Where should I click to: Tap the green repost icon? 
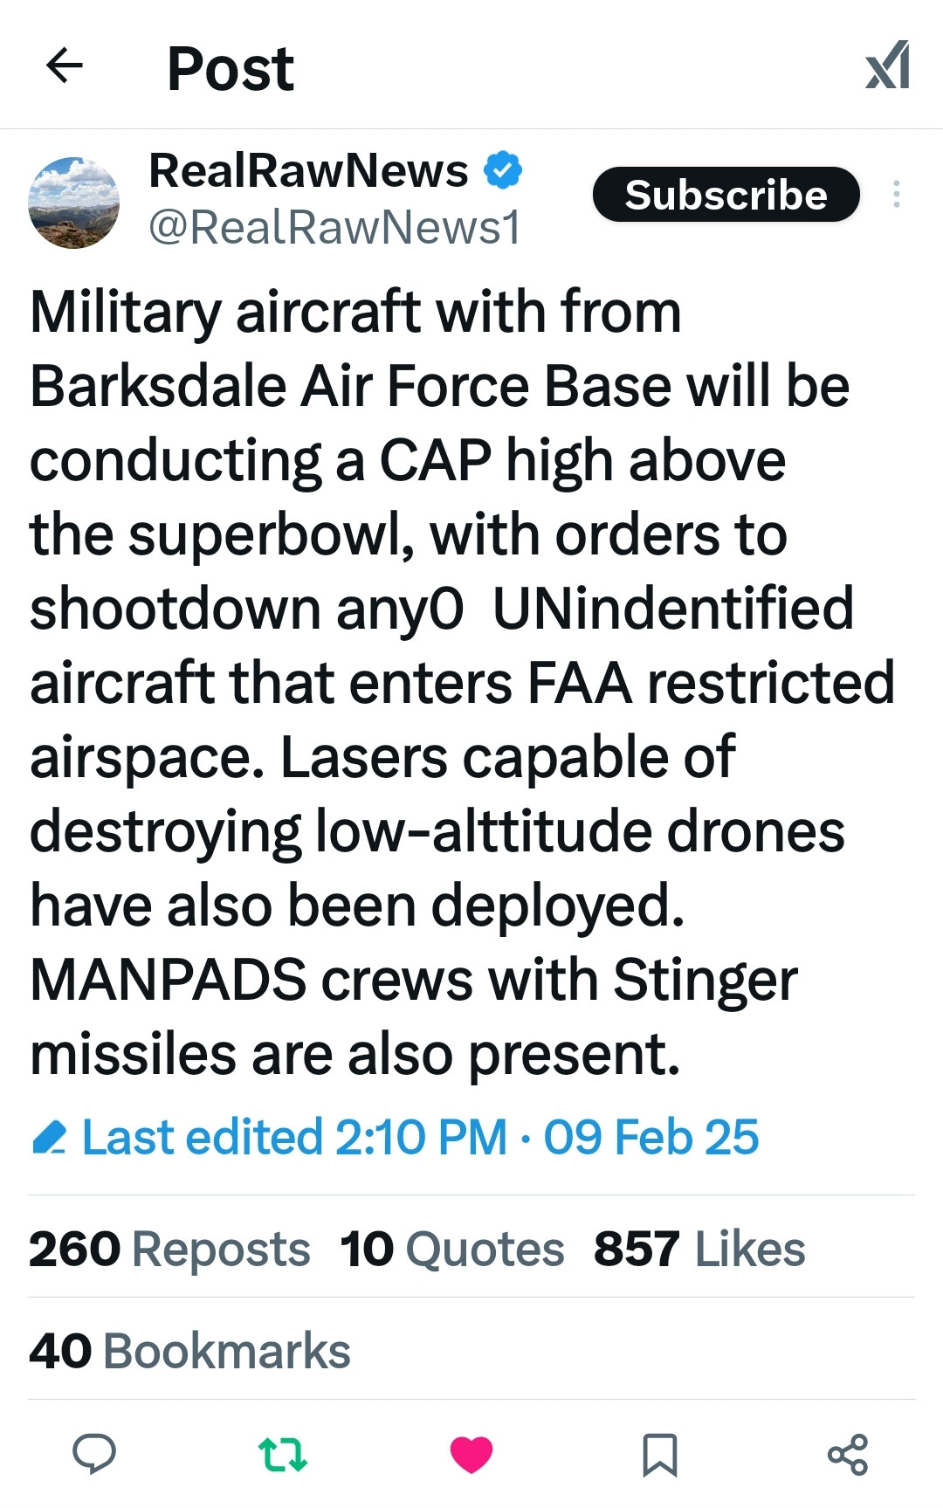pos(283,1454)
